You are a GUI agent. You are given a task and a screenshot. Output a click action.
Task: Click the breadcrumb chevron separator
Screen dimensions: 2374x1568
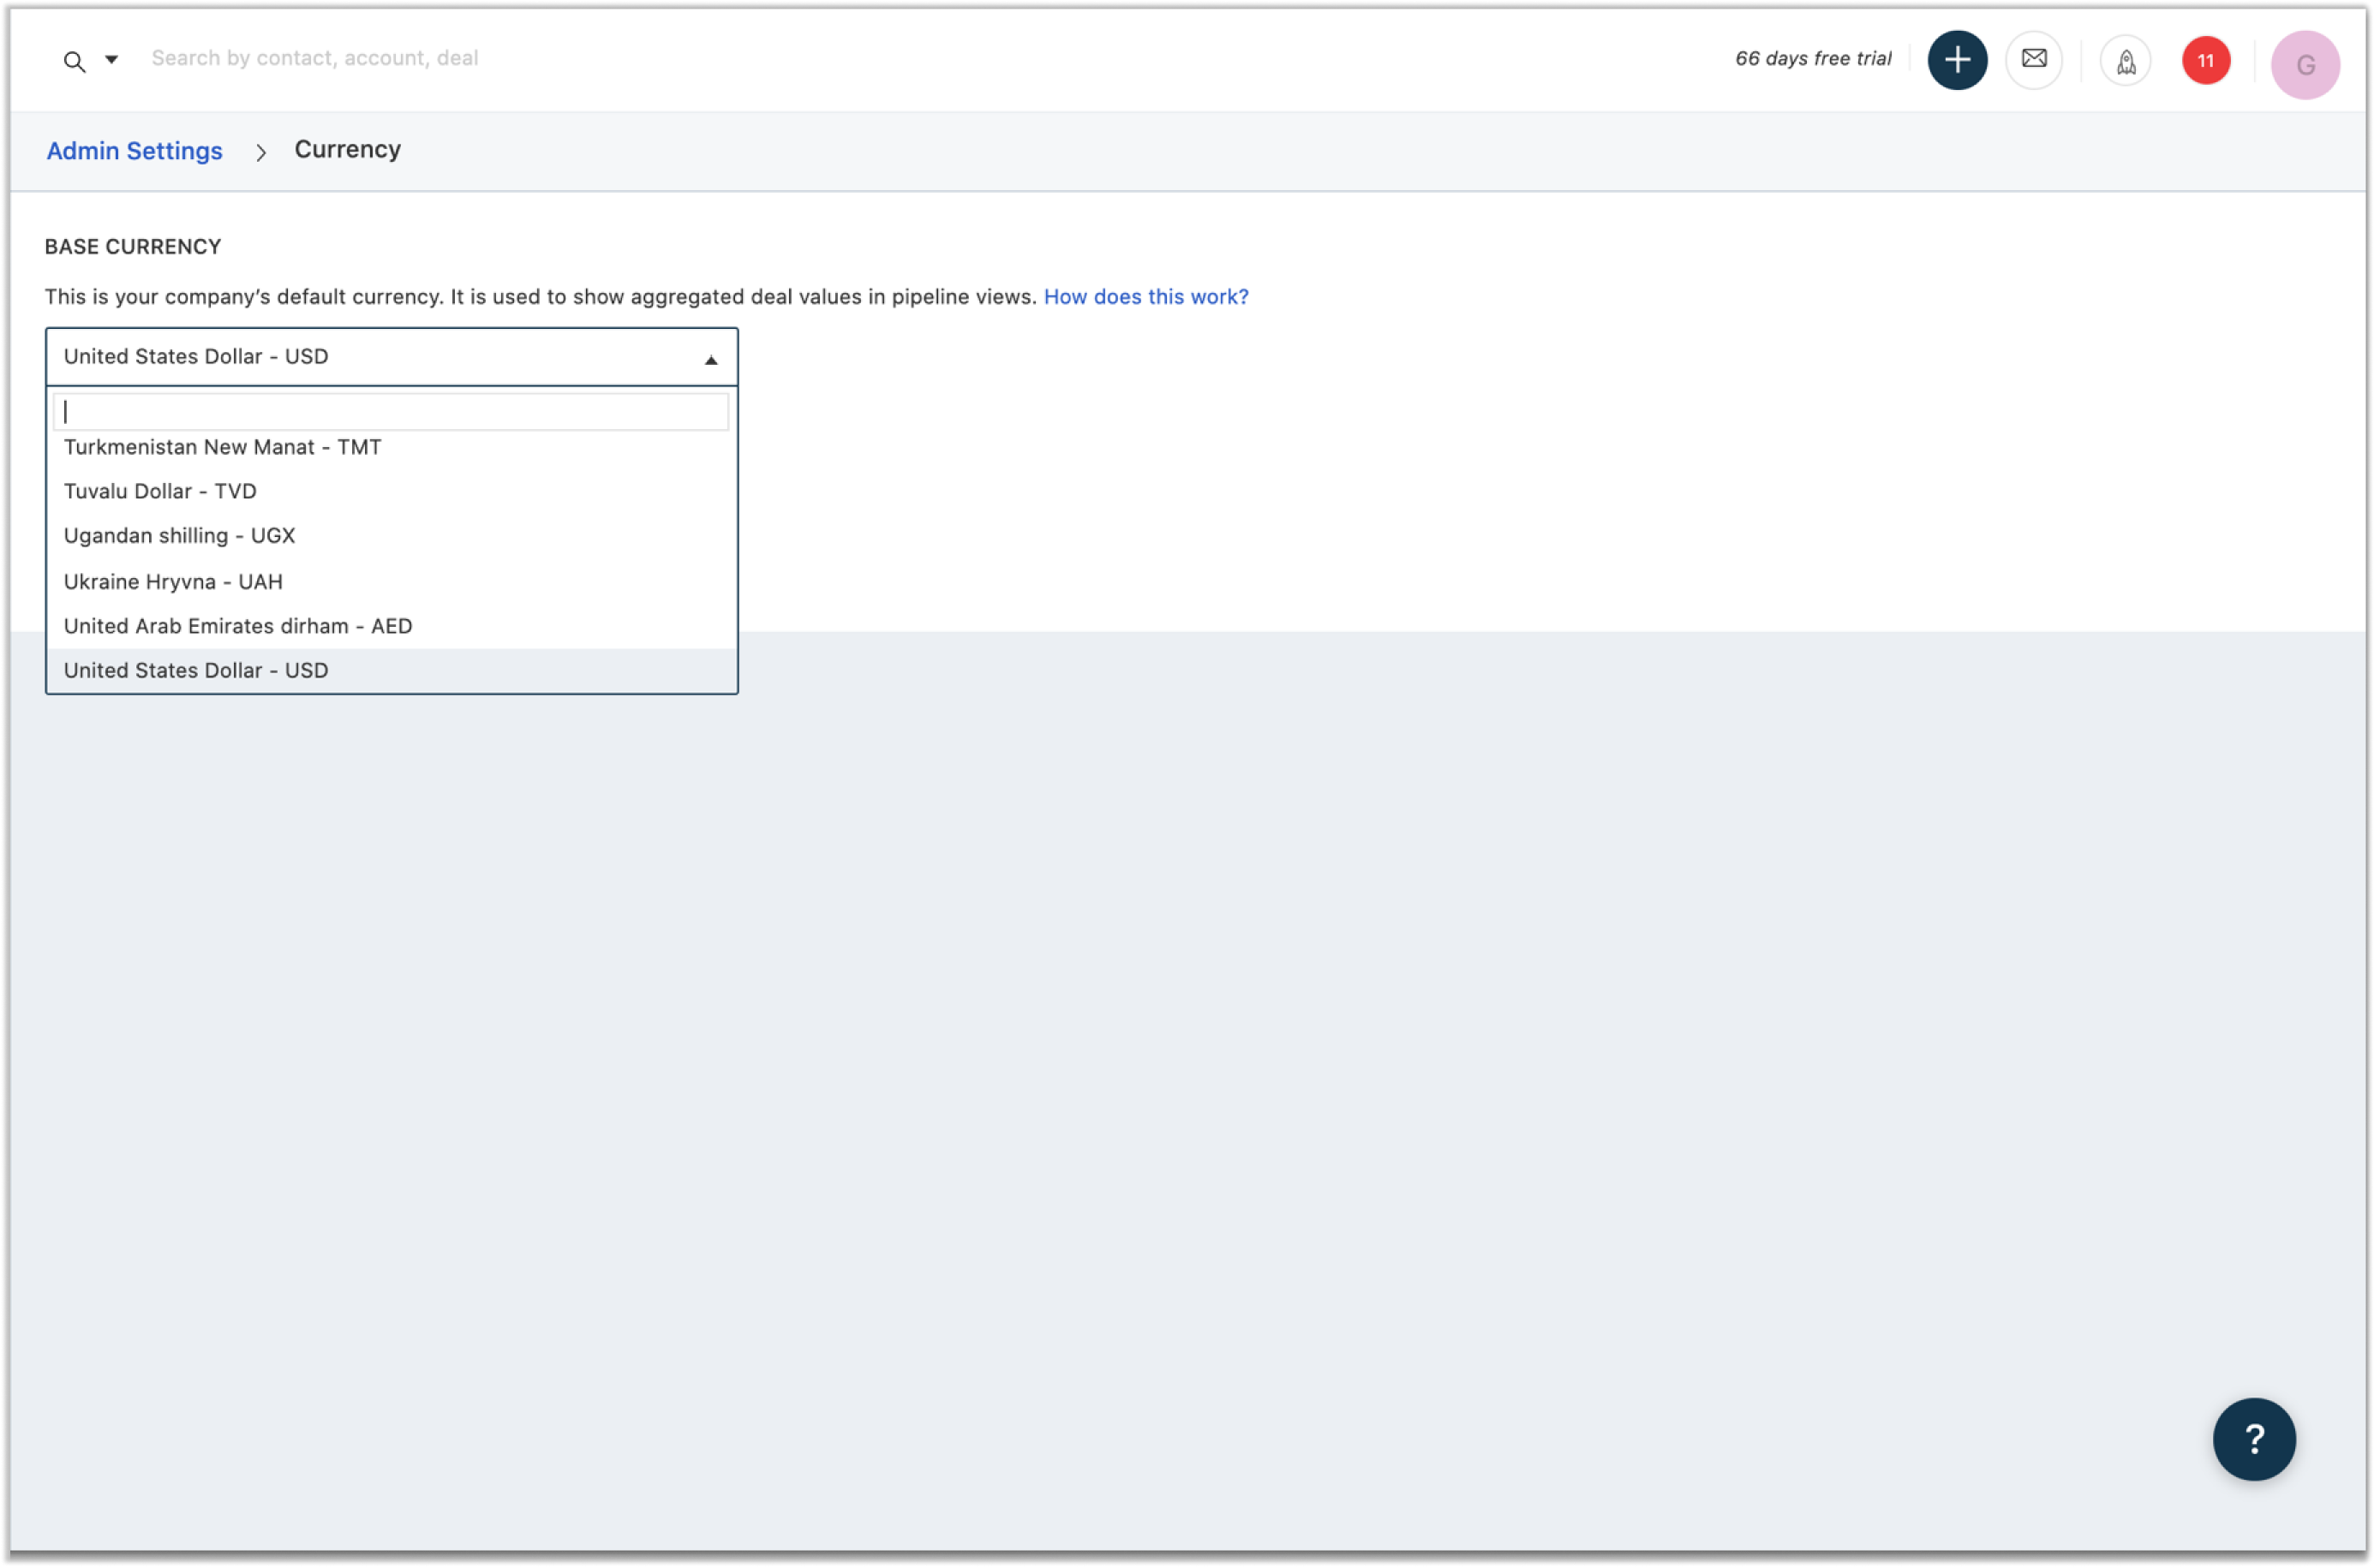point(261,152)
